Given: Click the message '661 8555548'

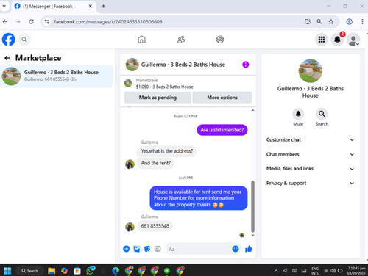Looking at the screenshot, I should pos(155,226).
